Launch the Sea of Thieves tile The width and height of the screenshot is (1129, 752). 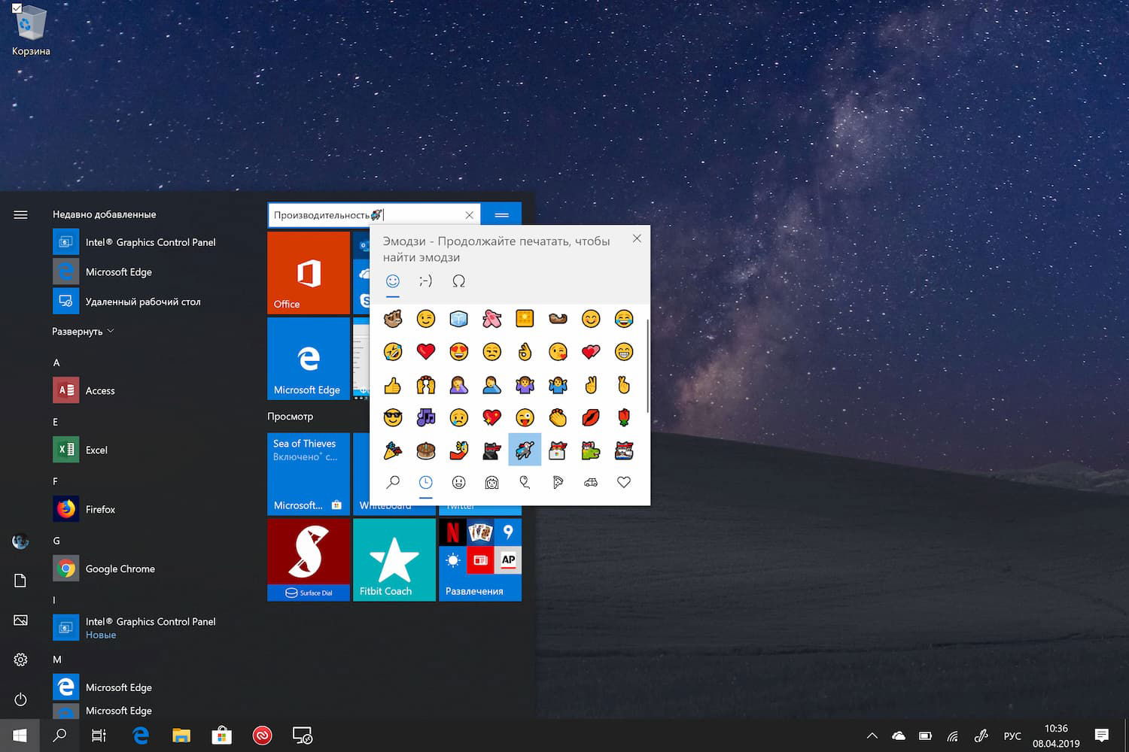308,474
